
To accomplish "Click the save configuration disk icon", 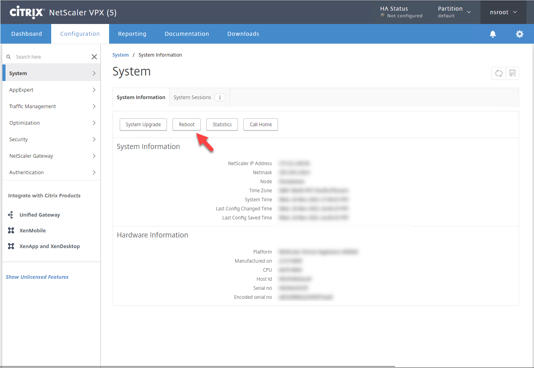I will pyautogui.click(x=512, y=73).
